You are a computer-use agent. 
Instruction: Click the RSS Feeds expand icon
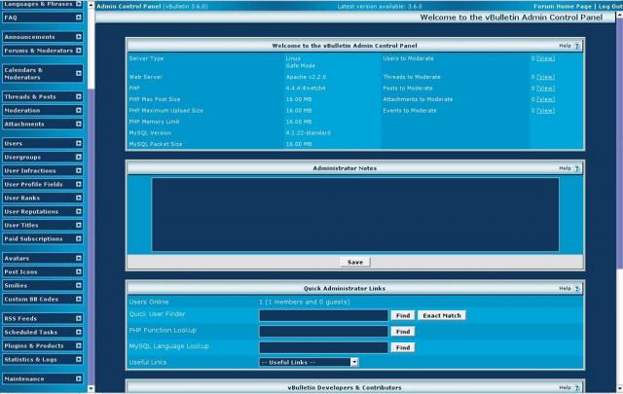pos(78,318)
